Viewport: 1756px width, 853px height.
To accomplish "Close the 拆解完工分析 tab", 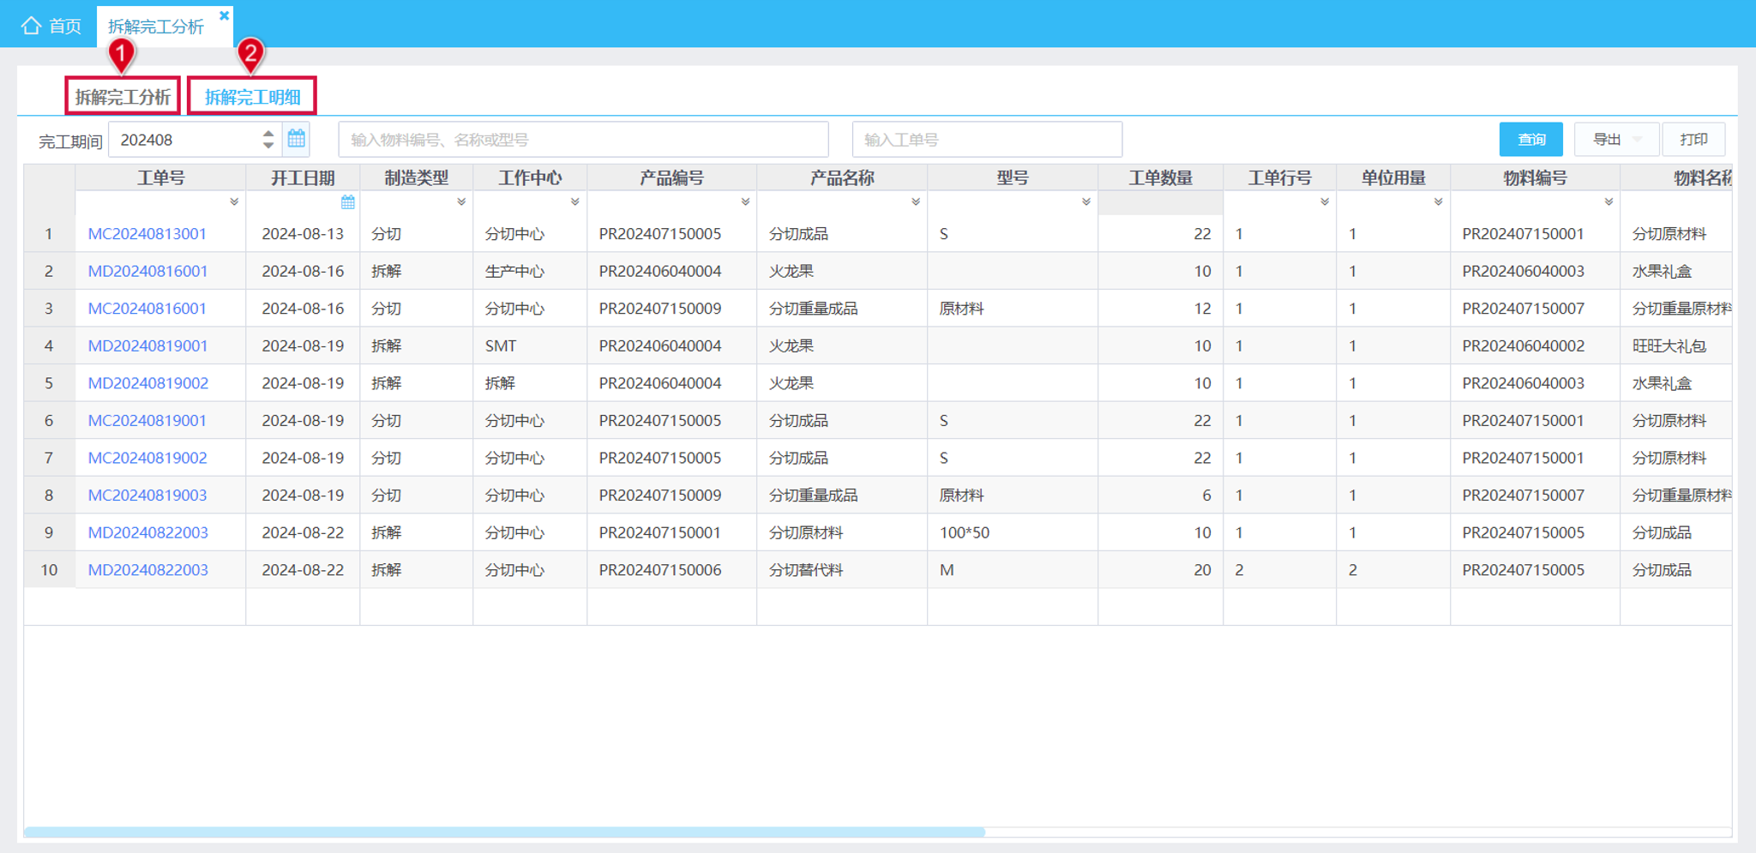I will click(224, 15).
